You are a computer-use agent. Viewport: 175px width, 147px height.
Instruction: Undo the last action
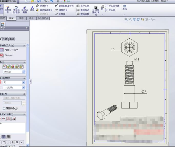pos(52,1)
